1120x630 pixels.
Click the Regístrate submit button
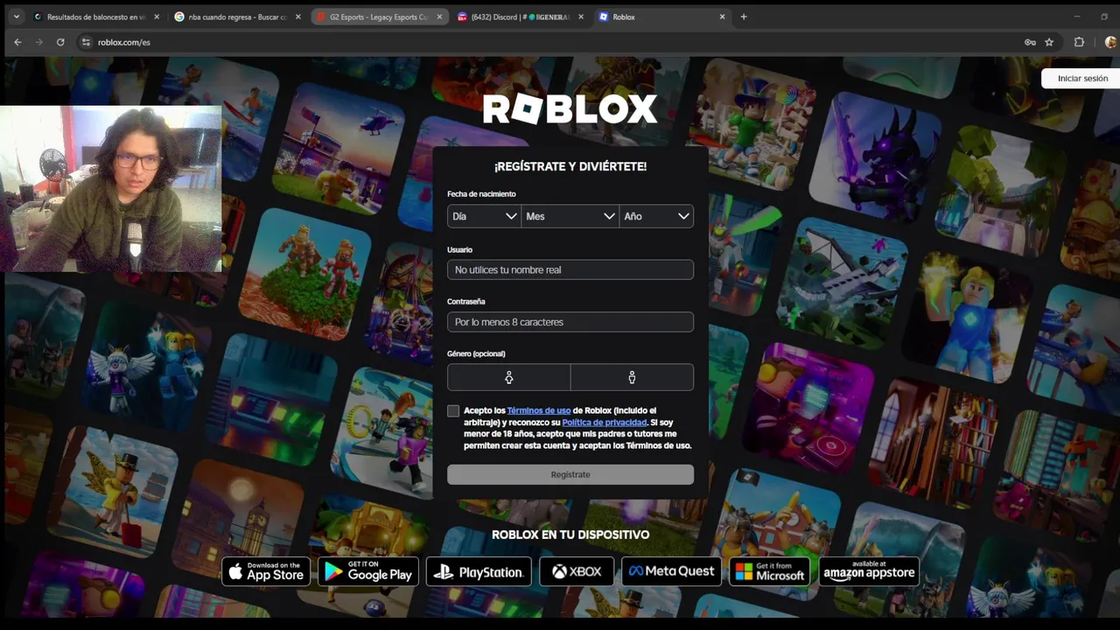570,474
